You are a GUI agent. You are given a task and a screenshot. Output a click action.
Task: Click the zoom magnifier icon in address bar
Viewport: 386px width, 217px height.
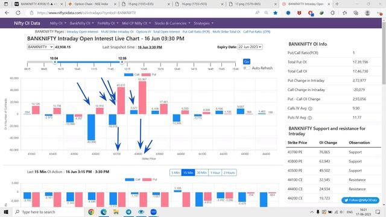click(x=266, y=13)
